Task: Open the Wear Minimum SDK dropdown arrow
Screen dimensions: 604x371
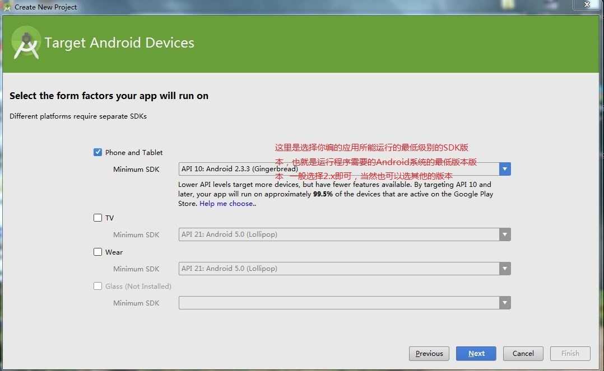Action: click(x=505, y=269)
